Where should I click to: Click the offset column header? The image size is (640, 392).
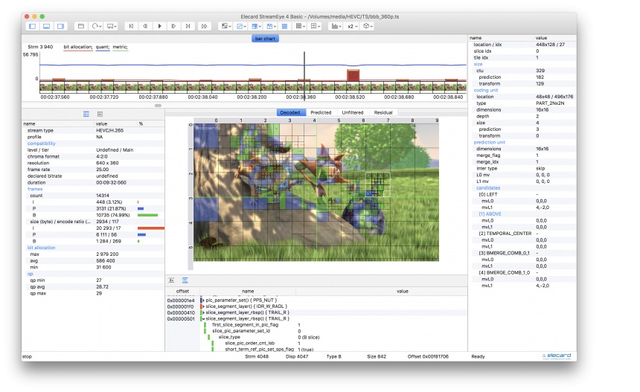tap(182, 292)
